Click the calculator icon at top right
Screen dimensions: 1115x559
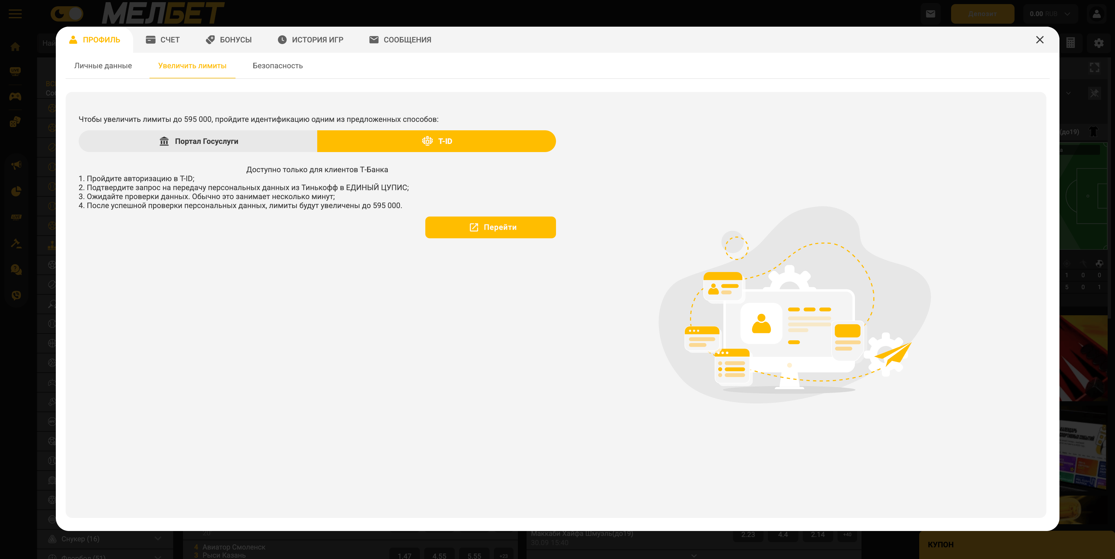click(1070, 43)
